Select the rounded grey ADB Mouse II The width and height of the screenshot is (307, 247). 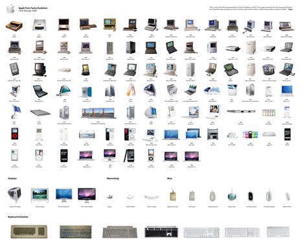(x=212, y=196)
